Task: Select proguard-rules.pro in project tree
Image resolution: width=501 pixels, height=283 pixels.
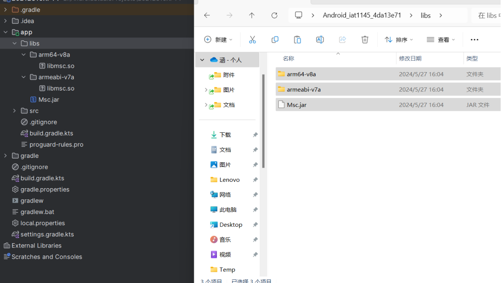Action: pos(56,144)
